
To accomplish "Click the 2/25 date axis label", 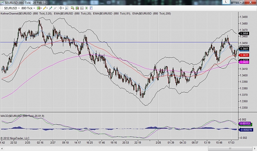I will pos(28,143).
